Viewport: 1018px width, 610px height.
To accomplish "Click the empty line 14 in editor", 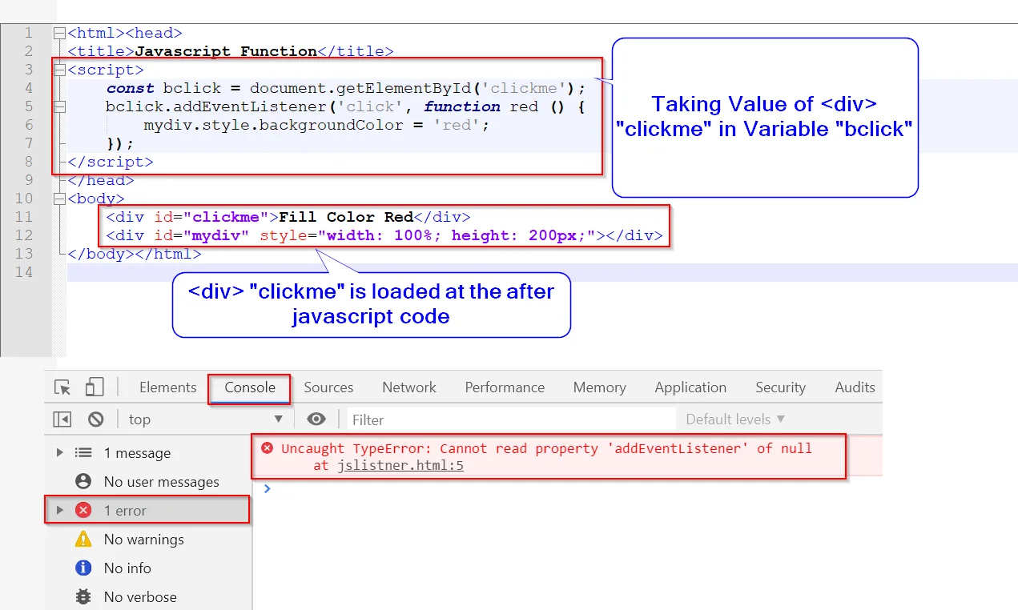I will pyautogui.click(x=542, y=272).
